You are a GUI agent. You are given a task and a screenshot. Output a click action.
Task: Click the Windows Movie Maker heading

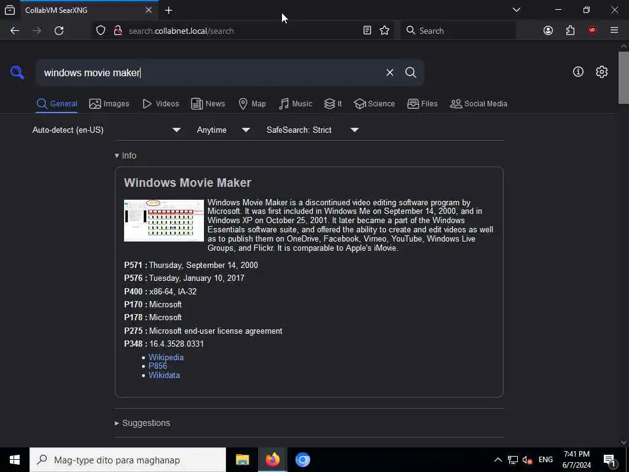(187, 183)
